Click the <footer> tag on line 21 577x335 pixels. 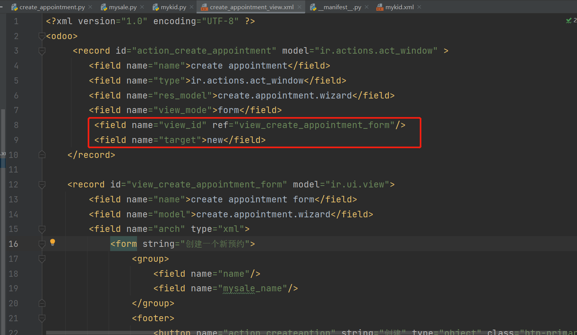pyautogui.click(x=153, y=318)
